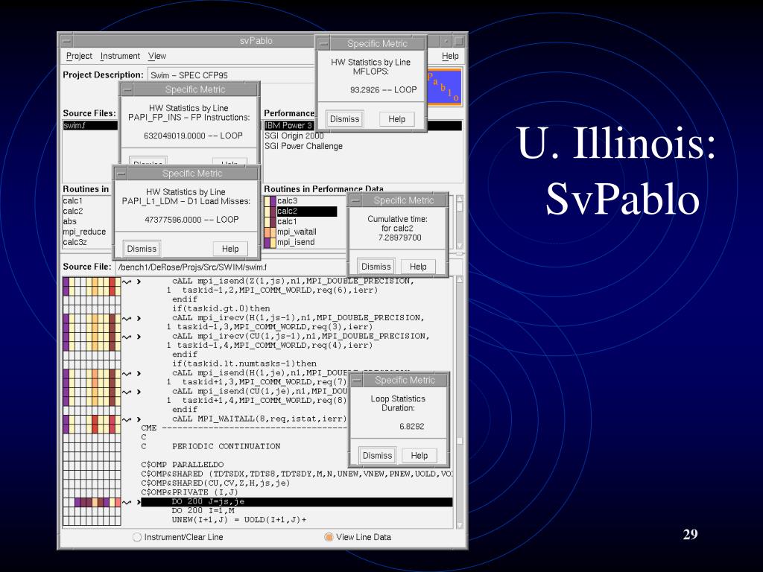Click orange color cell beside mpi_waitall
The image size is (763, 572).
tap(267, 232)
